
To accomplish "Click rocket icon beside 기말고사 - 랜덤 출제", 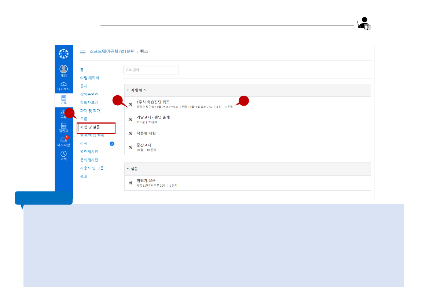I will (x=130, y=120).
